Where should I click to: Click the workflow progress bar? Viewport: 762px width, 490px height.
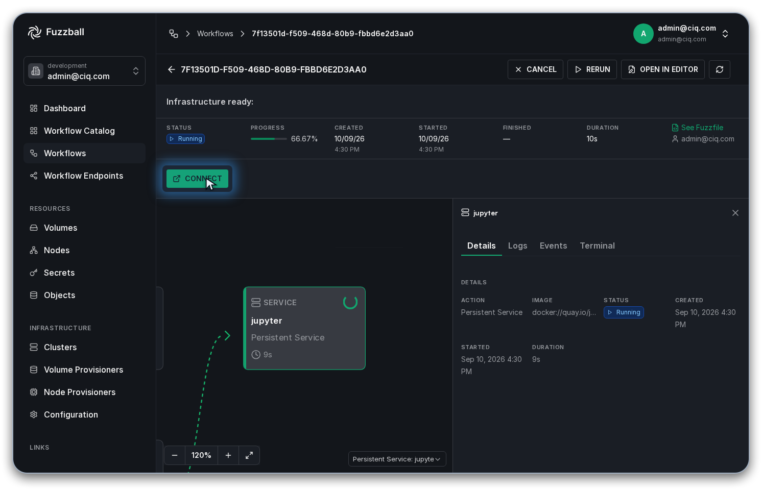click(269, 139)
